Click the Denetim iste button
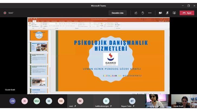 tap(117, 13)
